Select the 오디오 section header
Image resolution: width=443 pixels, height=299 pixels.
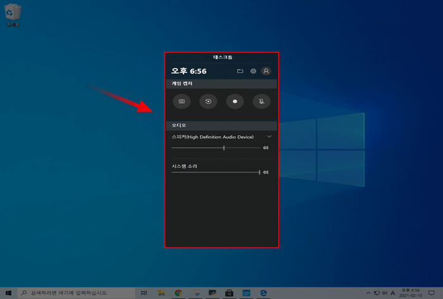[221, 125]
